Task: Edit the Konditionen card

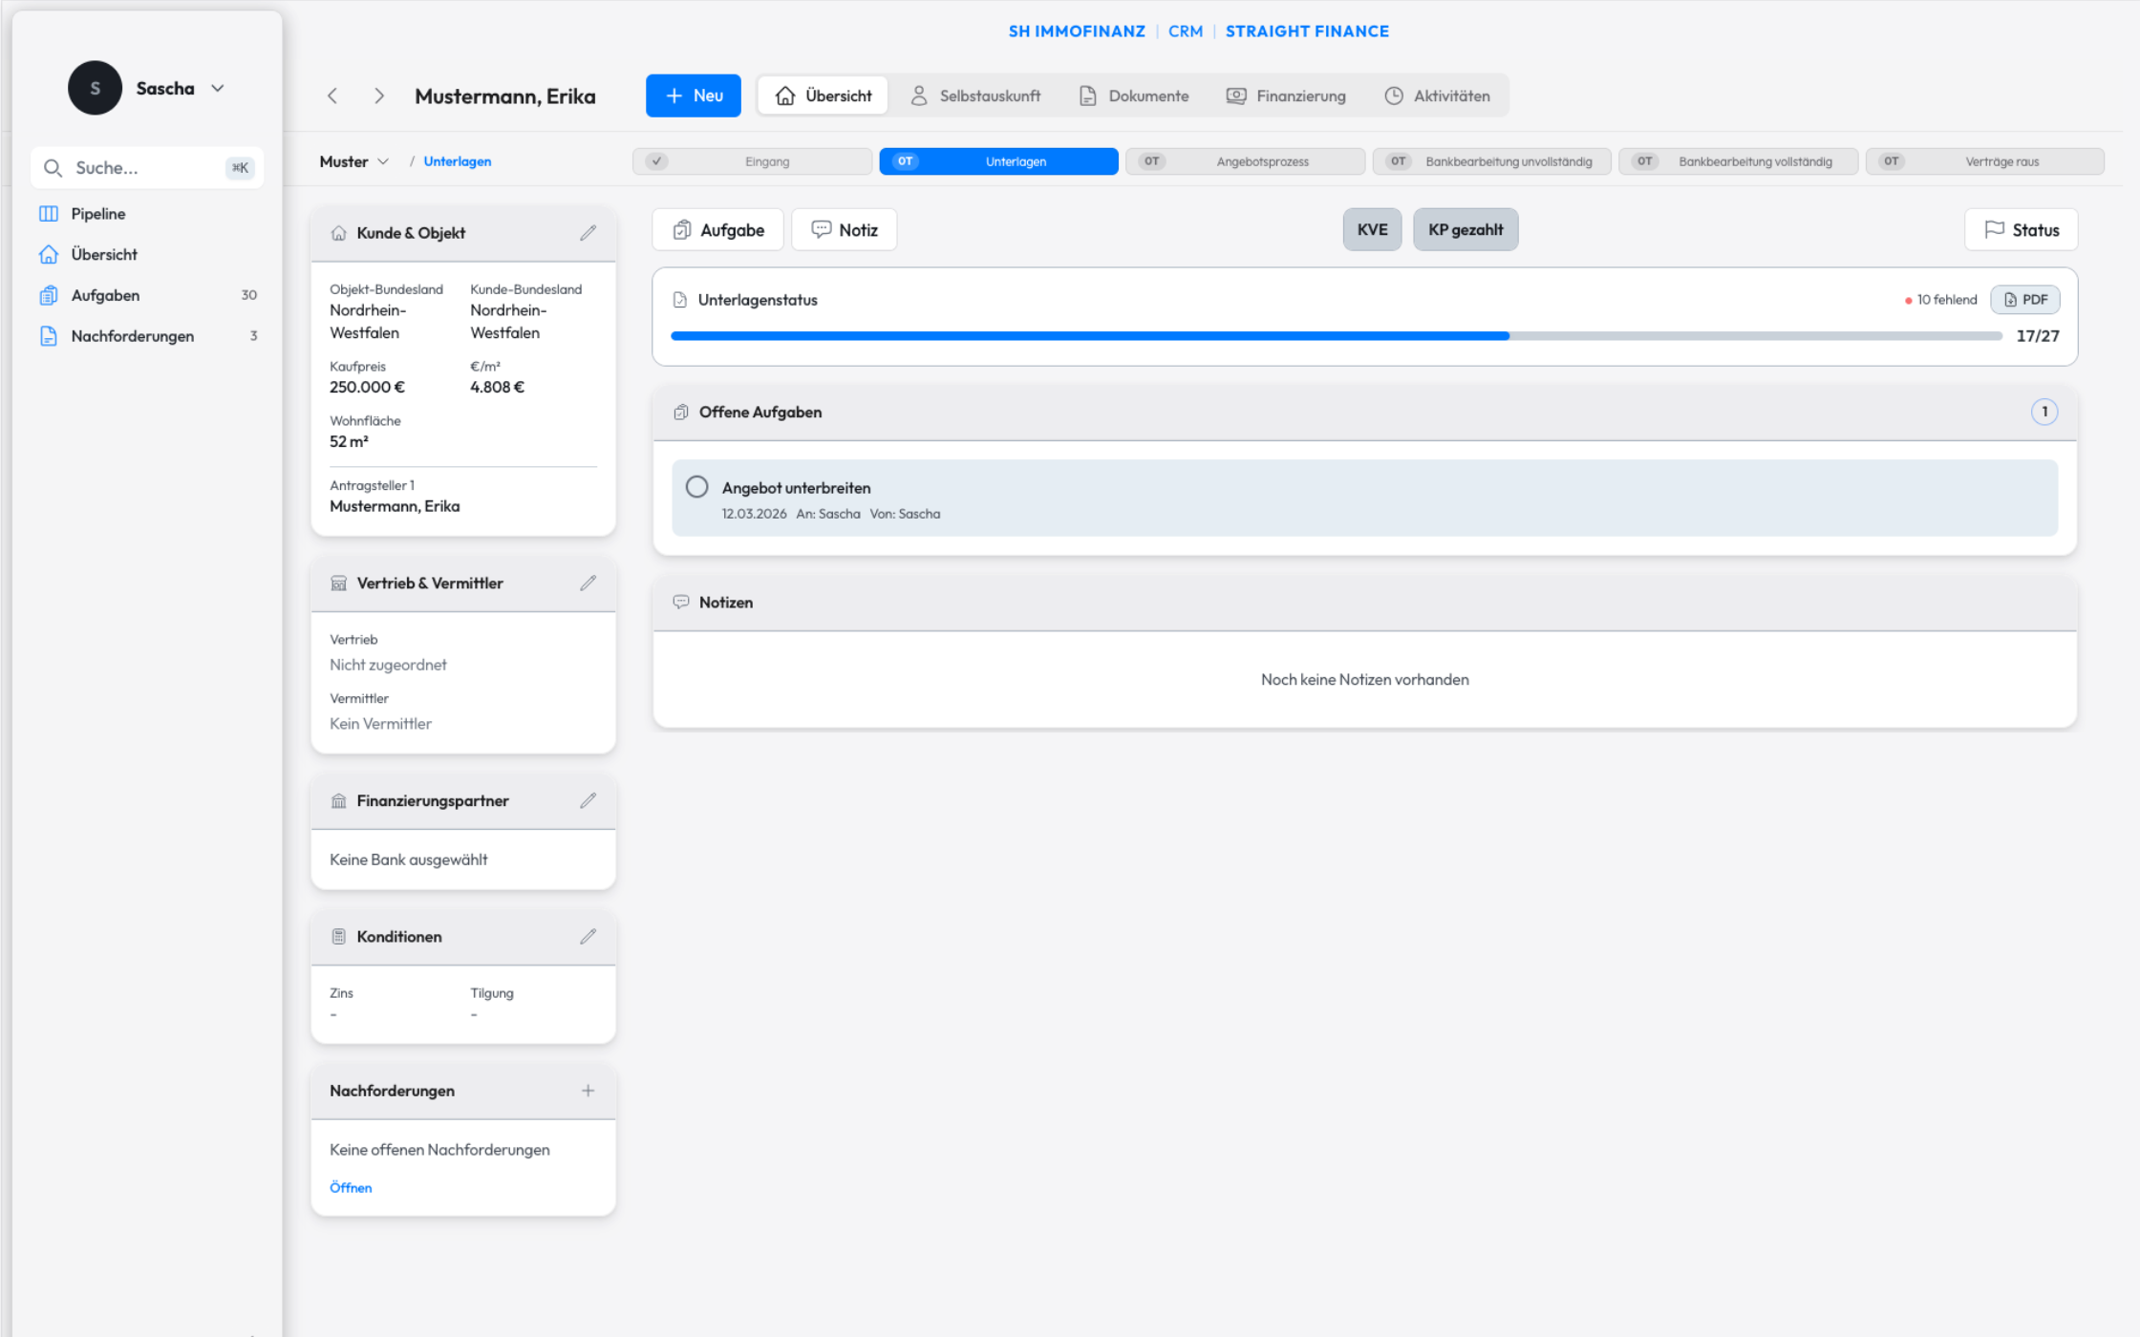Action: (x=588, y=936)
